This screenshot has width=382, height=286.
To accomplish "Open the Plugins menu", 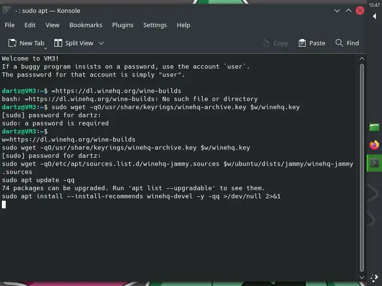I will click(x=123, y=25).
